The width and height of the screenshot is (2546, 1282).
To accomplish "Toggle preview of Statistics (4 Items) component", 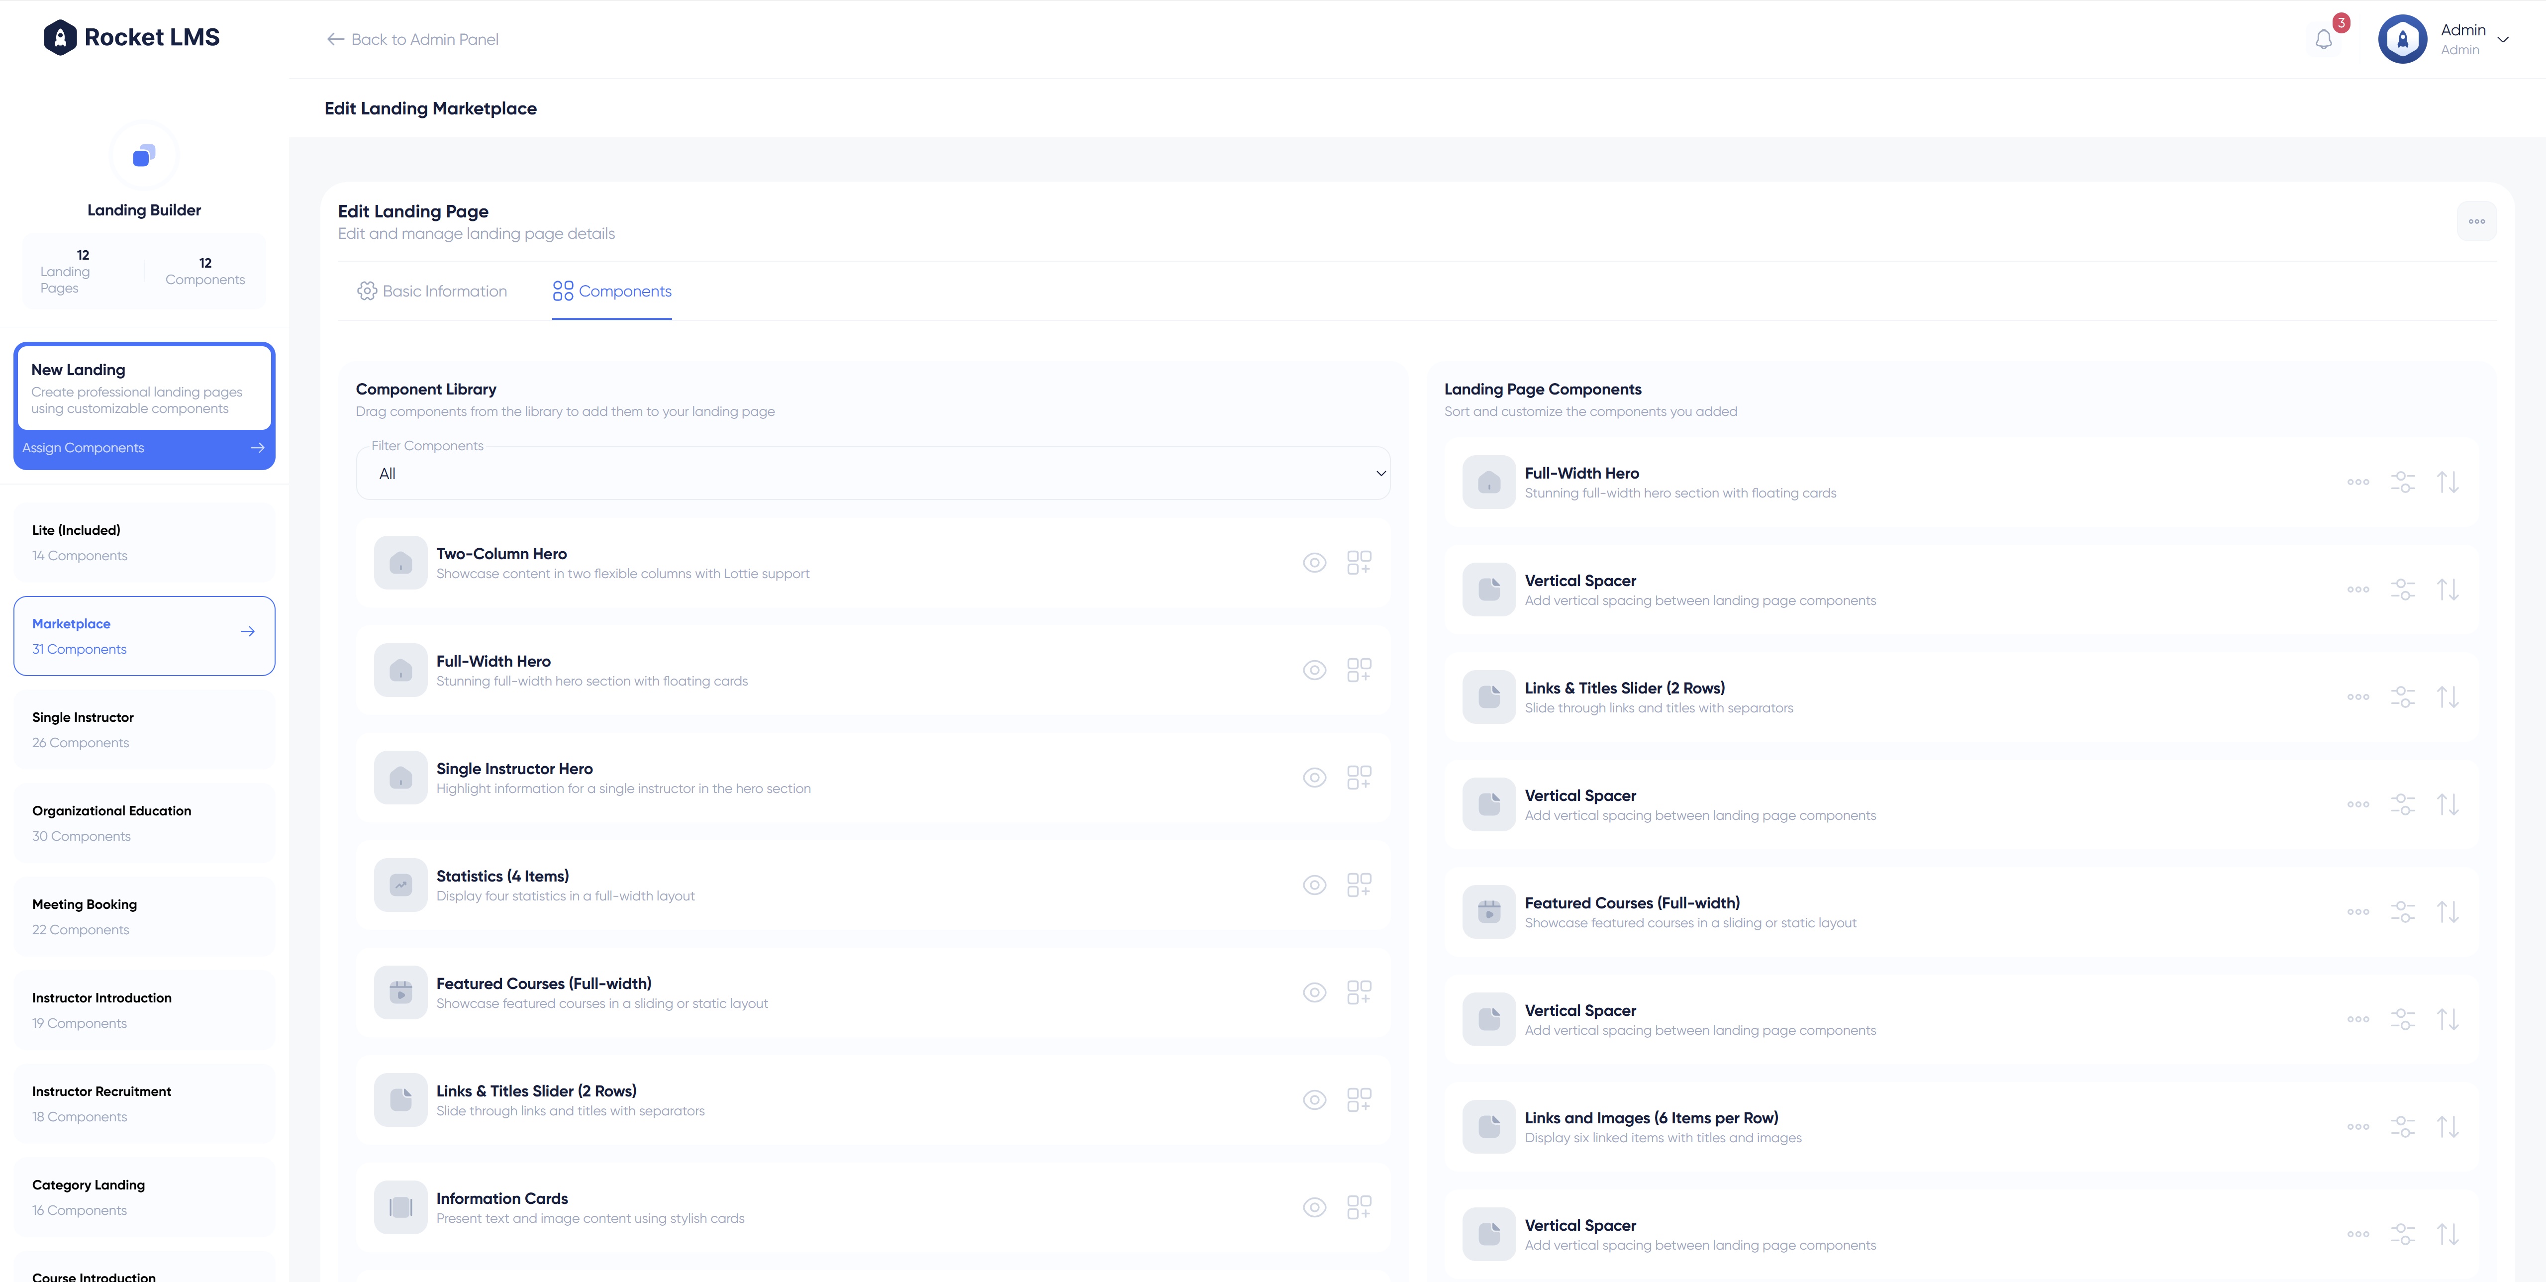I will click(x=1314, y=885).
